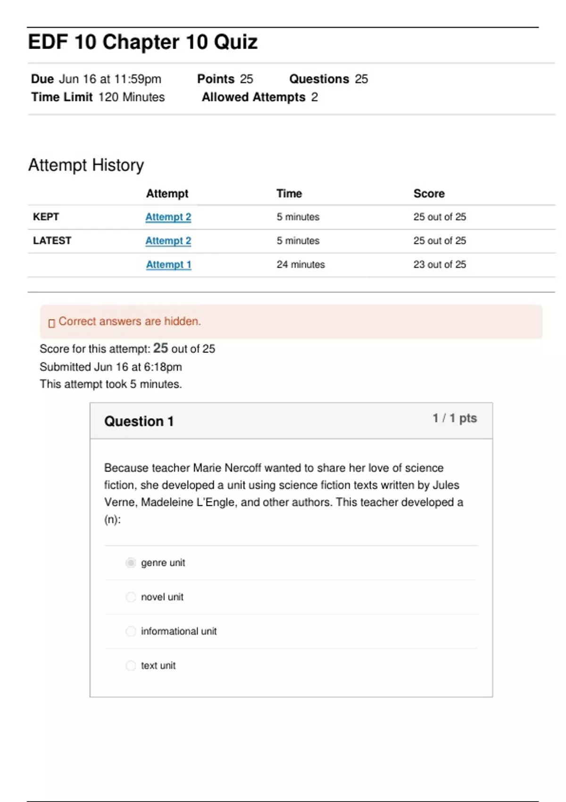Click the 1 / 1 pts label

click(455, 418)
